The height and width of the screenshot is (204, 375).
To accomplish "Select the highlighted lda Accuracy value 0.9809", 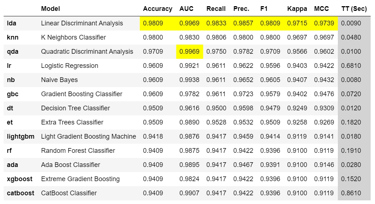I will (x=153, y=23).
